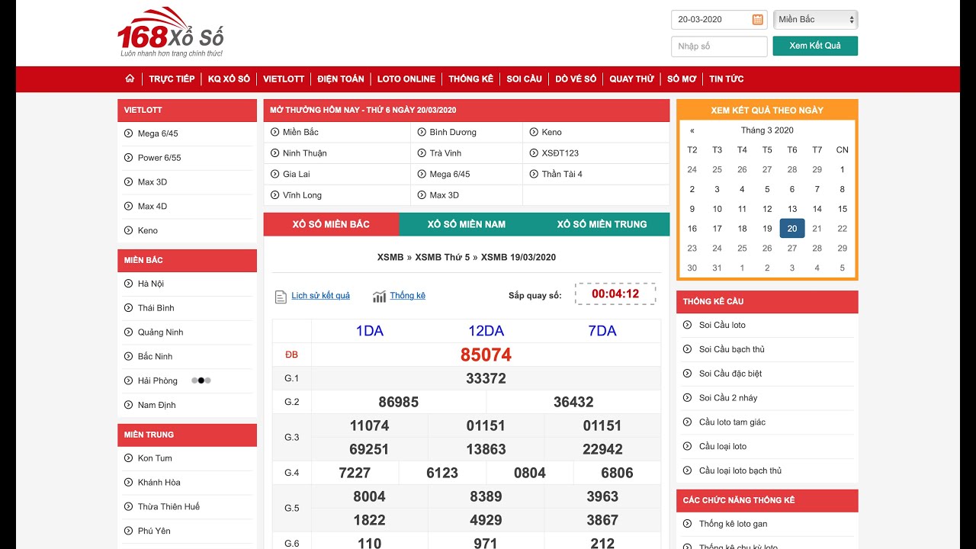This screenshot has height=549, width=976.
Task: Open the Soi Cầu 2 nháy link
Action: 728,398
